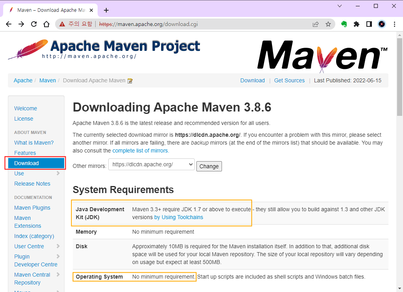This screenshot has width=403, height=292.
Task: Expand the User Centre submenu arrow
Action: 58,246
